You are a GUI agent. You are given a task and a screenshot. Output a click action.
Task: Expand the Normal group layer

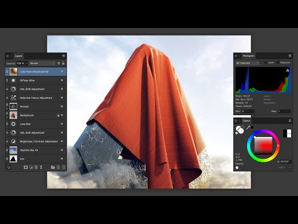click(7, 108)
